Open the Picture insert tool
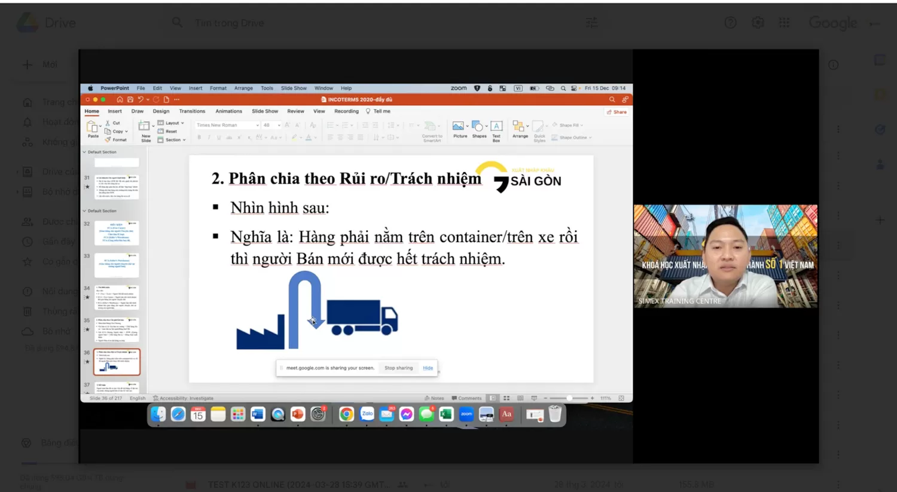The width and height of the screenshot is (897, 492). [459, 129]
